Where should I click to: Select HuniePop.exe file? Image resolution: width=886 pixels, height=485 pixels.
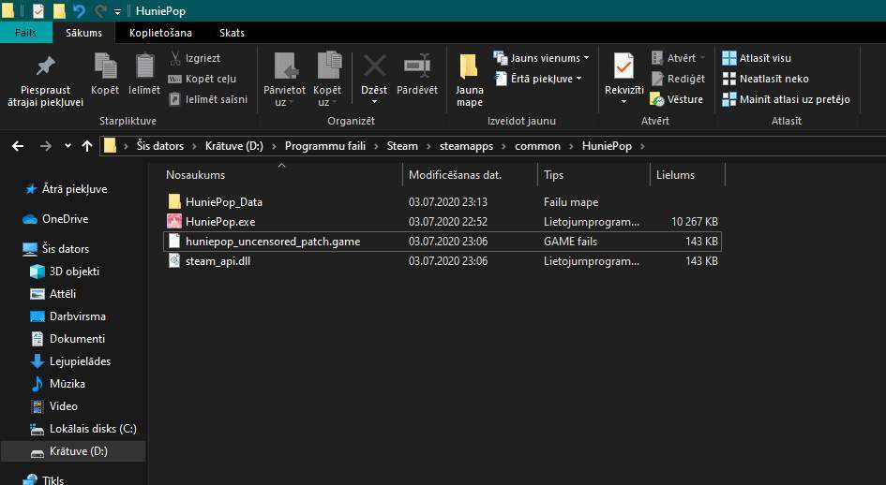point(442,221)
